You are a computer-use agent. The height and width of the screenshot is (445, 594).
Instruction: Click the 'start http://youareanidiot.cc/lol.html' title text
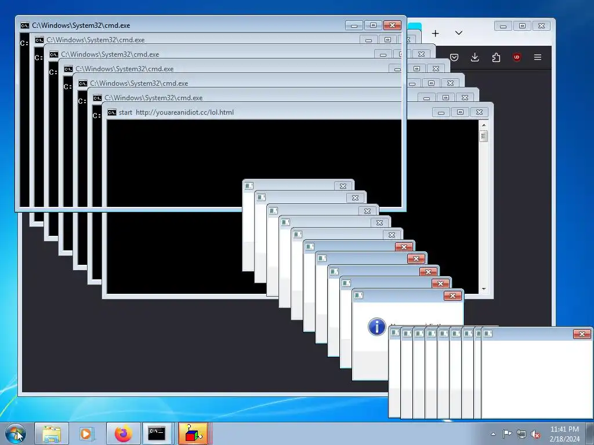pyautogui.click(x=176, y=112)
